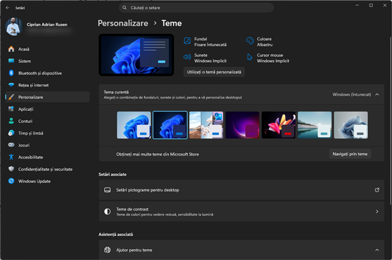Click the Confidențialitate shield icon
392x260 pixels.
pos(11,169)
